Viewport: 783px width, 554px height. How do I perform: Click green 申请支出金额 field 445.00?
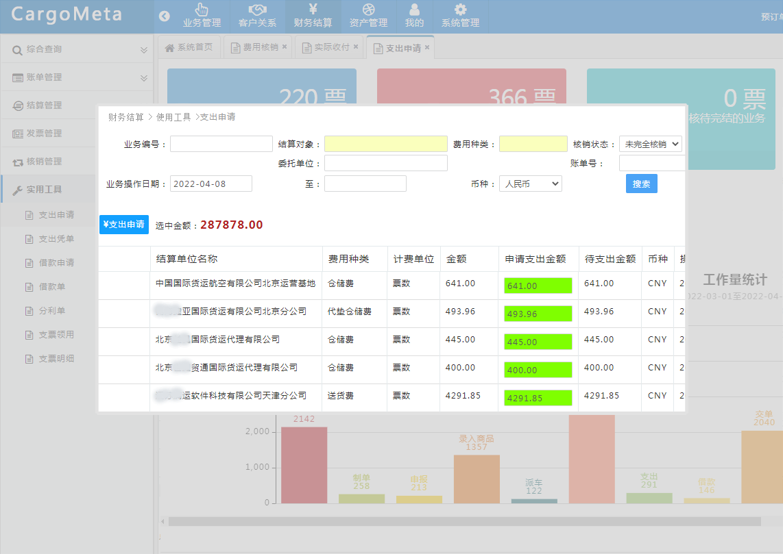coord(538,342)
